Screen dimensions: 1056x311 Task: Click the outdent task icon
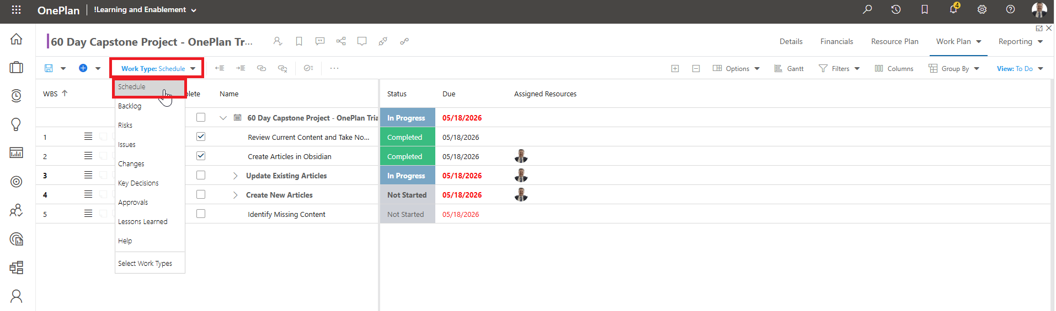220,68
